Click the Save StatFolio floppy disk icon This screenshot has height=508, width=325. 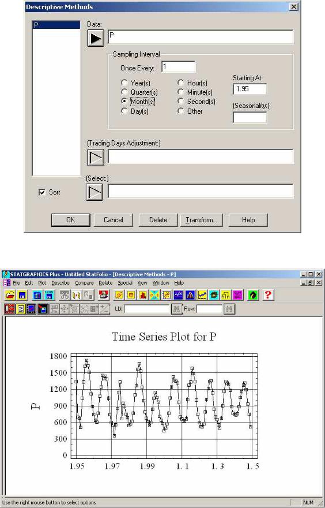coord(22,295)
